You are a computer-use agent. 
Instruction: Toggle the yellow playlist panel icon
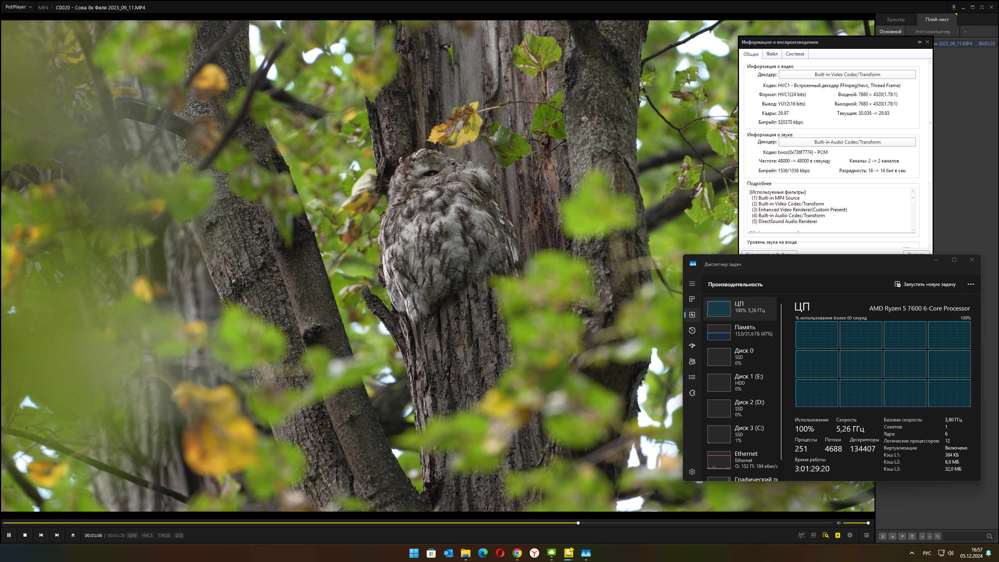click(x=837, y=535)
